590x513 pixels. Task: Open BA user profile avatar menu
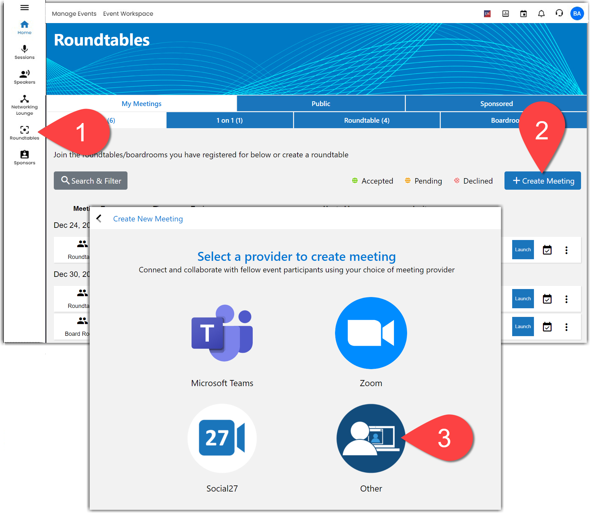[x=577, y=13]
